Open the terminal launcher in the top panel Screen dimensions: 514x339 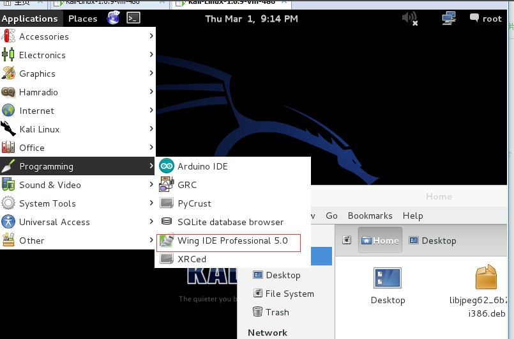pos(133,18)
